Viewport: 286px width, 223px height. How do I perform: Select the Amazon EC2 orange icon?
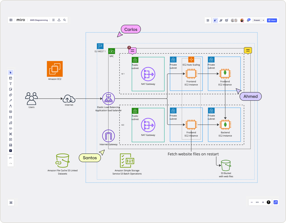(55, 69)
